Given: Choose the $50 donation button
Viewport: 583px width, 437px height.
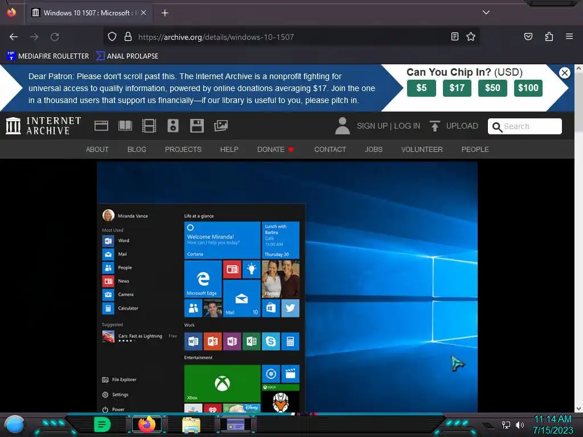Looking at the screenshot, I should click(492, 88).
